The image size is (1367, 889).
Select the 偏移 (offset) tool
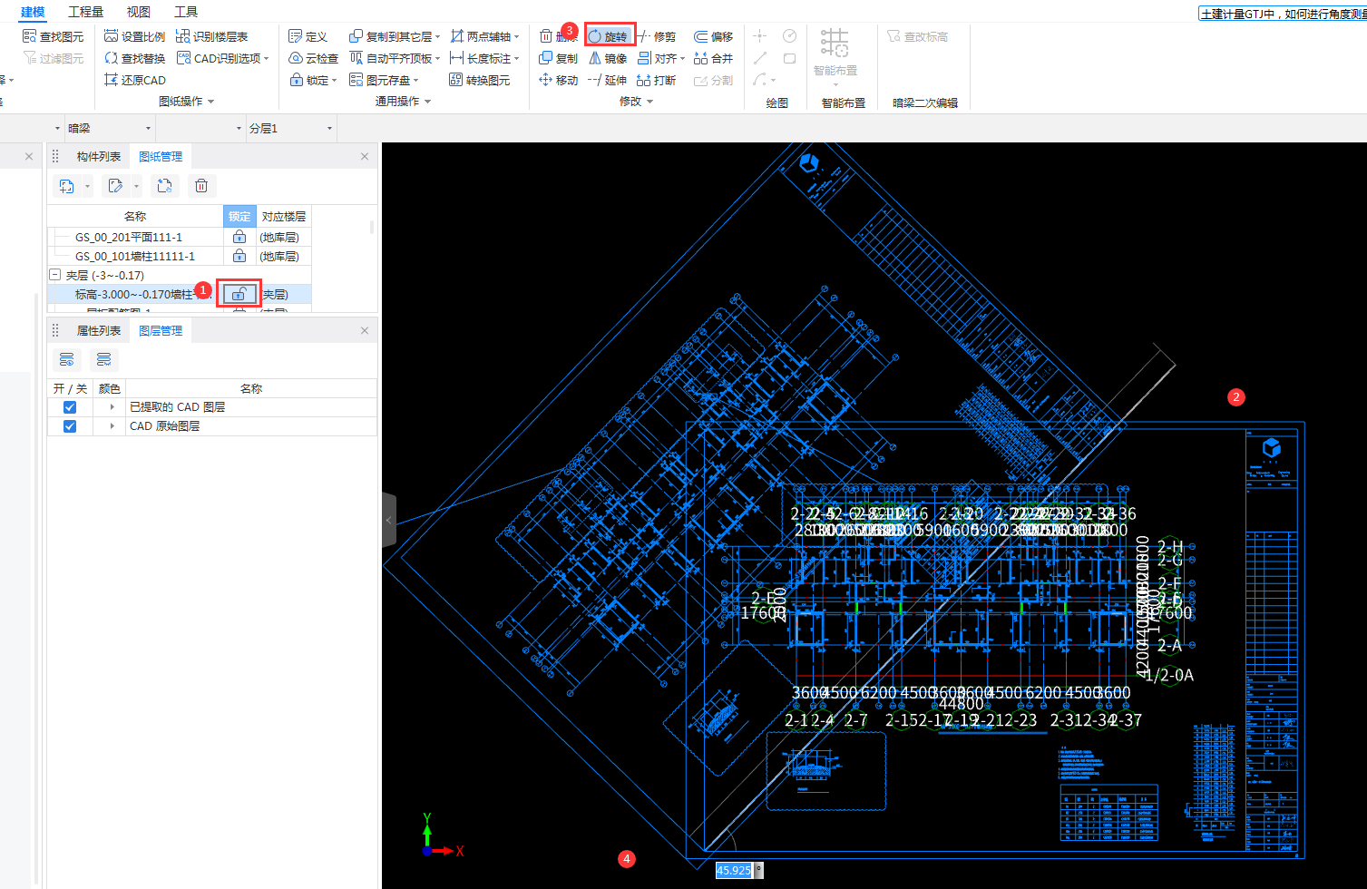point(713,36)
